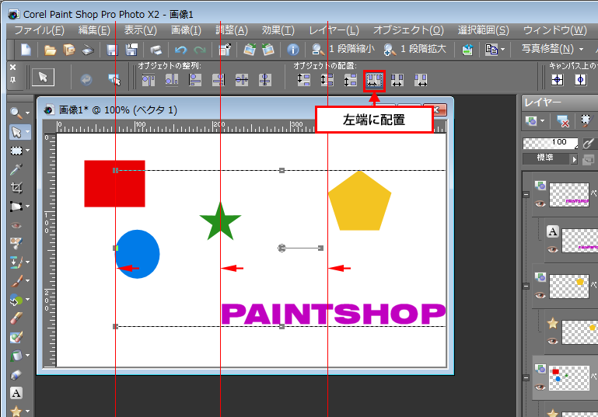Select the Text tool (A)
598x417 pixels.
point(16,393)
